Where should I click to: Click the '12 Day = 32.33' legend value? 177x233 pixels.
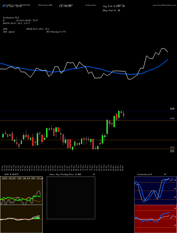click(13, 6)
